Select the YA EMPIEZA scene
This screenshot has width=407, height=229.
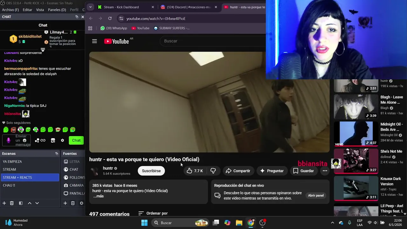coord(30,162)
